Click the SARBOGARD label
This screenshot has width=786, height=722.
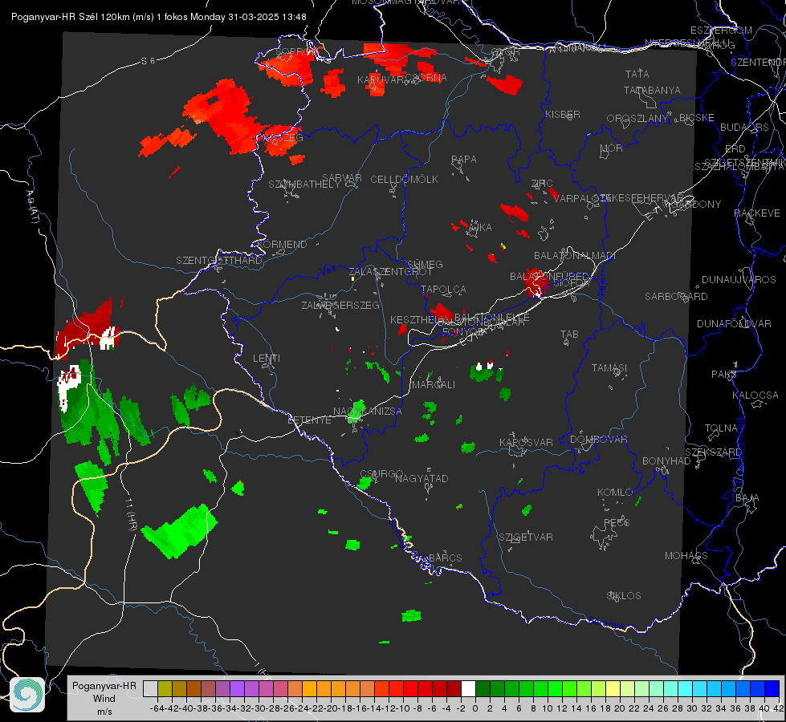(x=676, y=297)
